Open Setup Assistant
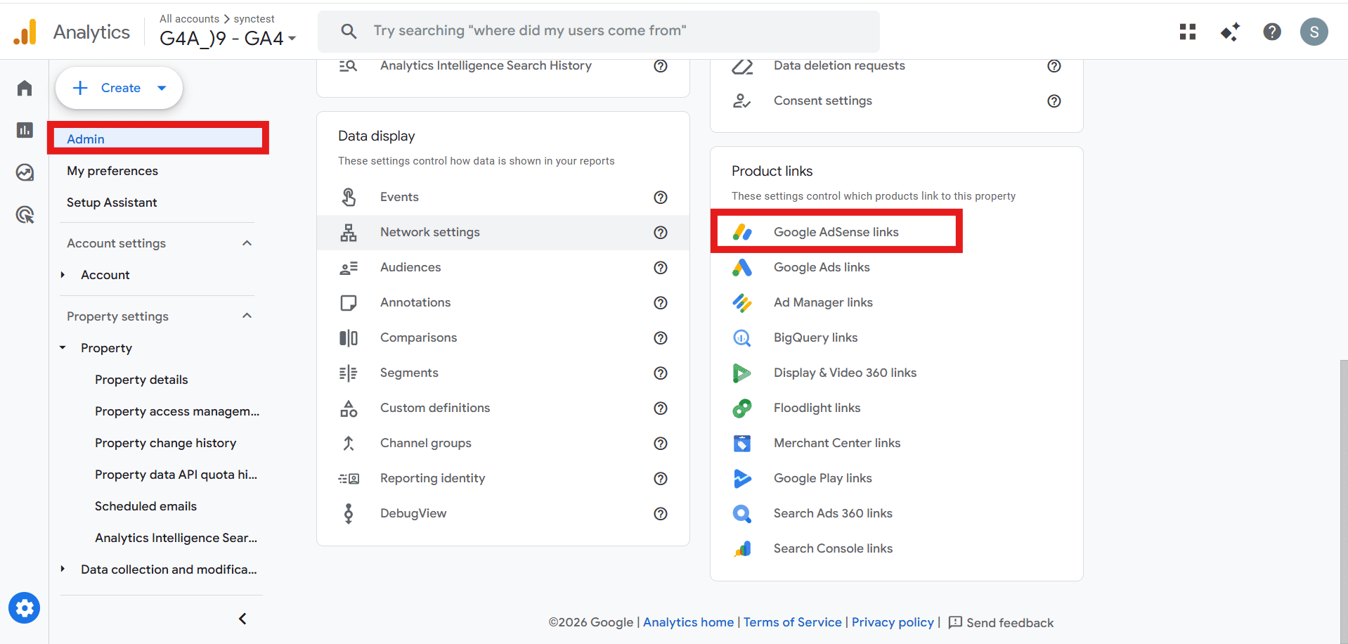 [x=112, y=202]
